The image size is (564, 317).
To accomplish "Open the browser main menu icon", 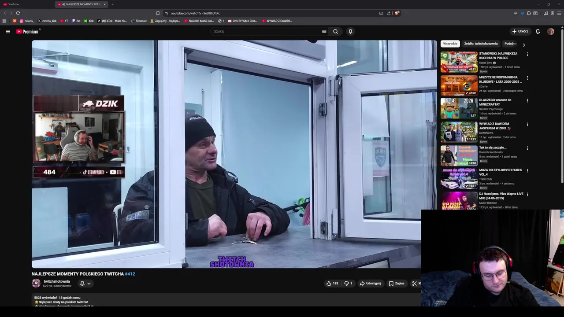I will point(559,13).
